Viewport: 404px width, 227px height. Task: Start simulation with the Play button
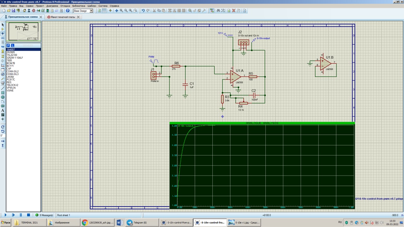5,215
